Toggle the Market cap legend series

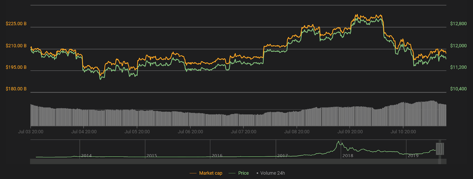click(x=206, y=173)
